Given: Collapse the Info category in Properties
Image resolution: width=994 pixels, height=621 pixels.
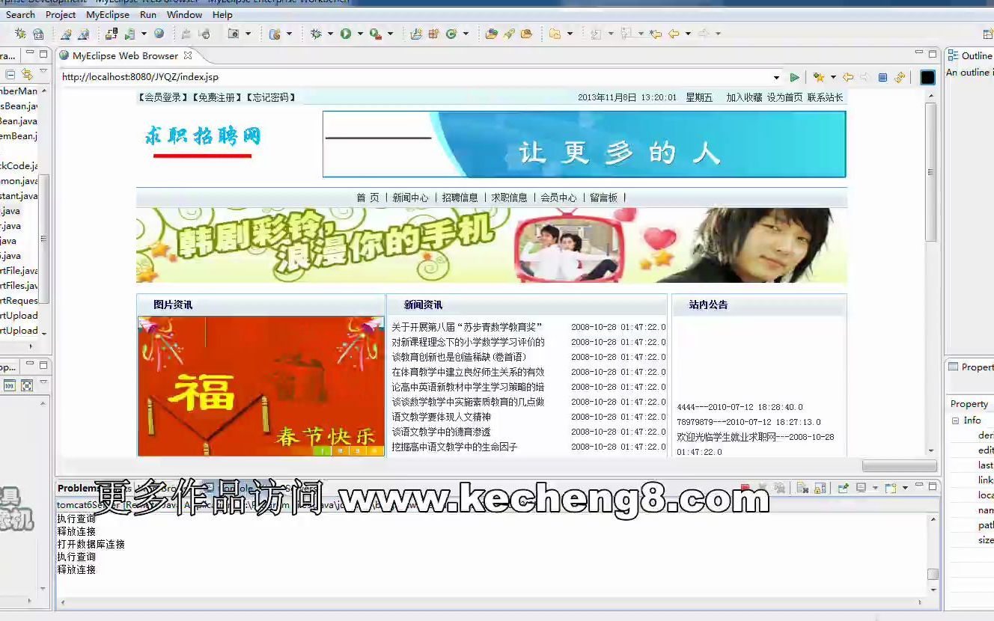Looking at the screenshot, I should click(955, 420).
